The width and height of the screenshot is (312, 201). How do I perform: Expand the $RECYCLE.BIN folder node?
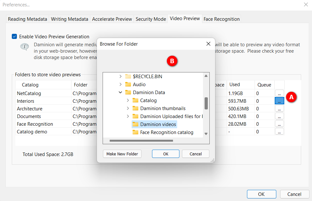point(120,77)
